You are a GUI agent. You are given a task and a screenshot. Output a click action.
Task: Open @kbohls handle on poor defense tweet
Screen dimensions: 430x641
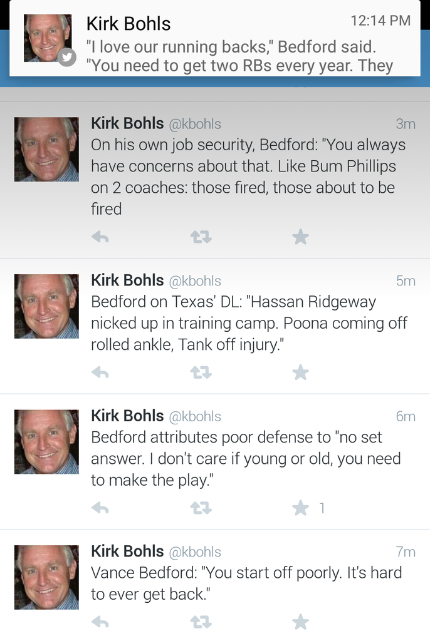[x=195, y=416]
